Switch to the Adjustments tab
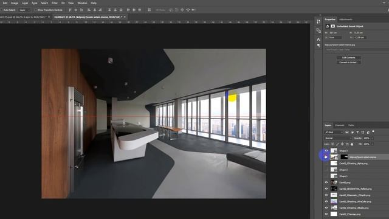The image size is (389, 219). [x=346, y=19]
